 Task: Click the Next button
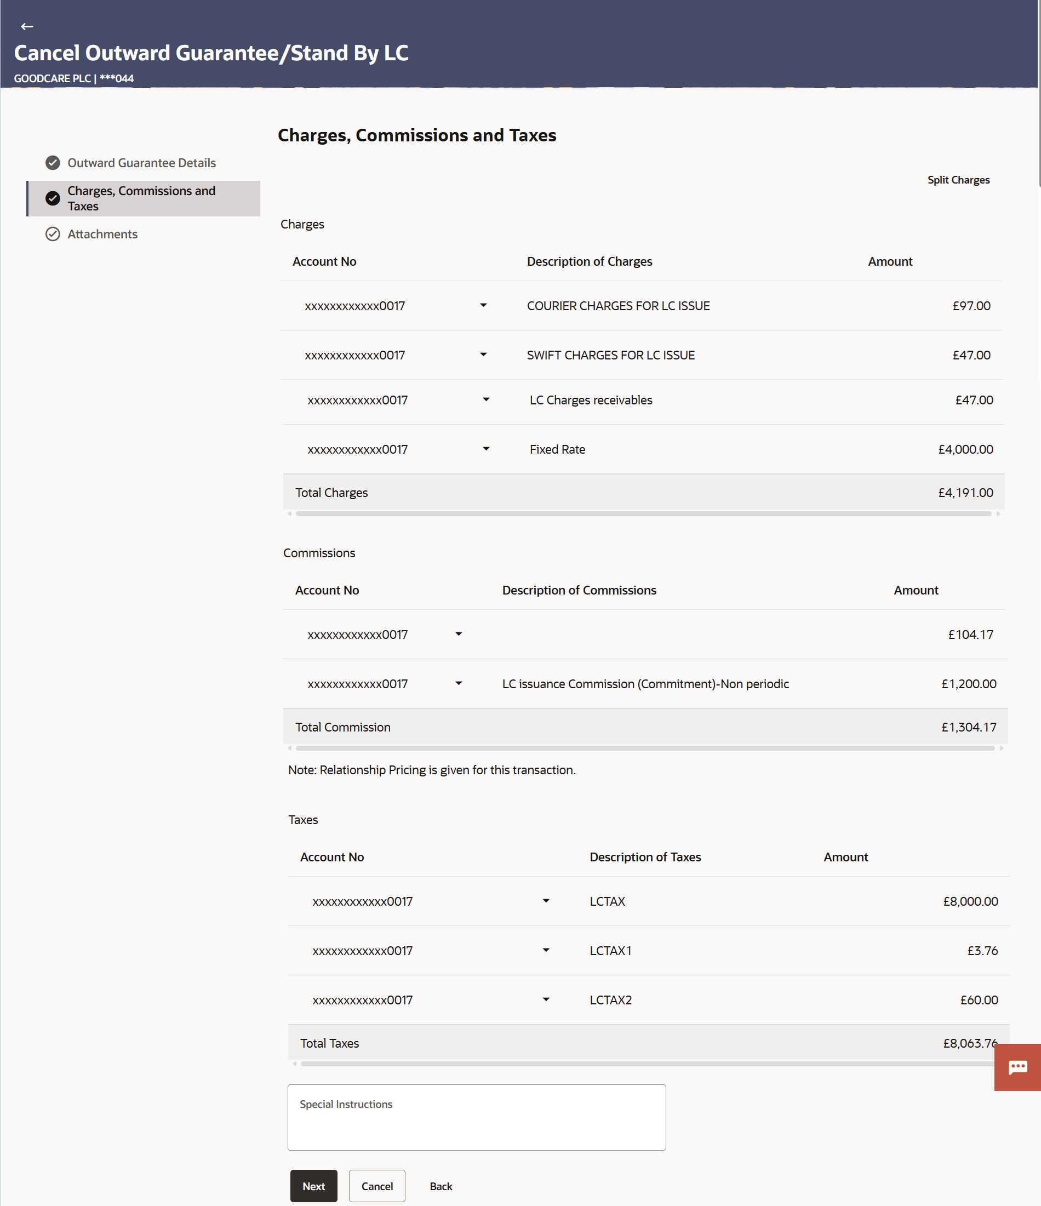pyautogui.click(x=313, y=1186)
